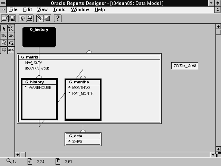Choose the Cross Product a×b tool

click(x=11, y=50)
